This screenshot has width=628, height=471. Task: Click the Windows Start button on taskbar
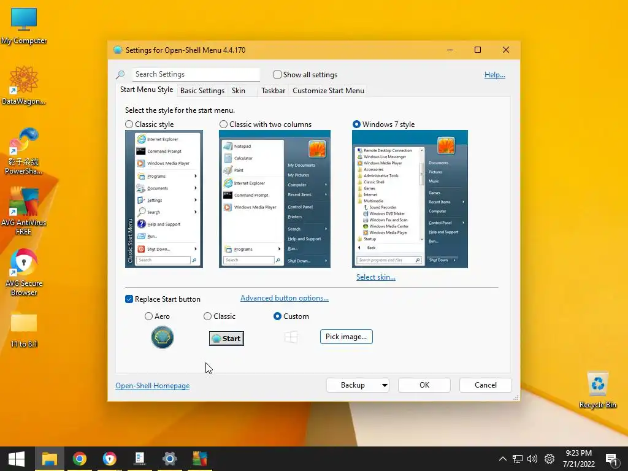17,459
